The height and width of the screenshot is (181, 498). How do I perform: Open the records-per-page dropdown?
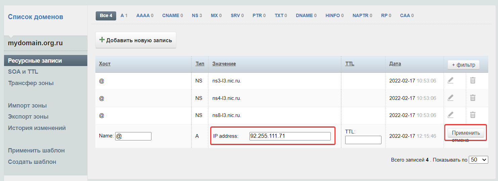coord(478,160)
